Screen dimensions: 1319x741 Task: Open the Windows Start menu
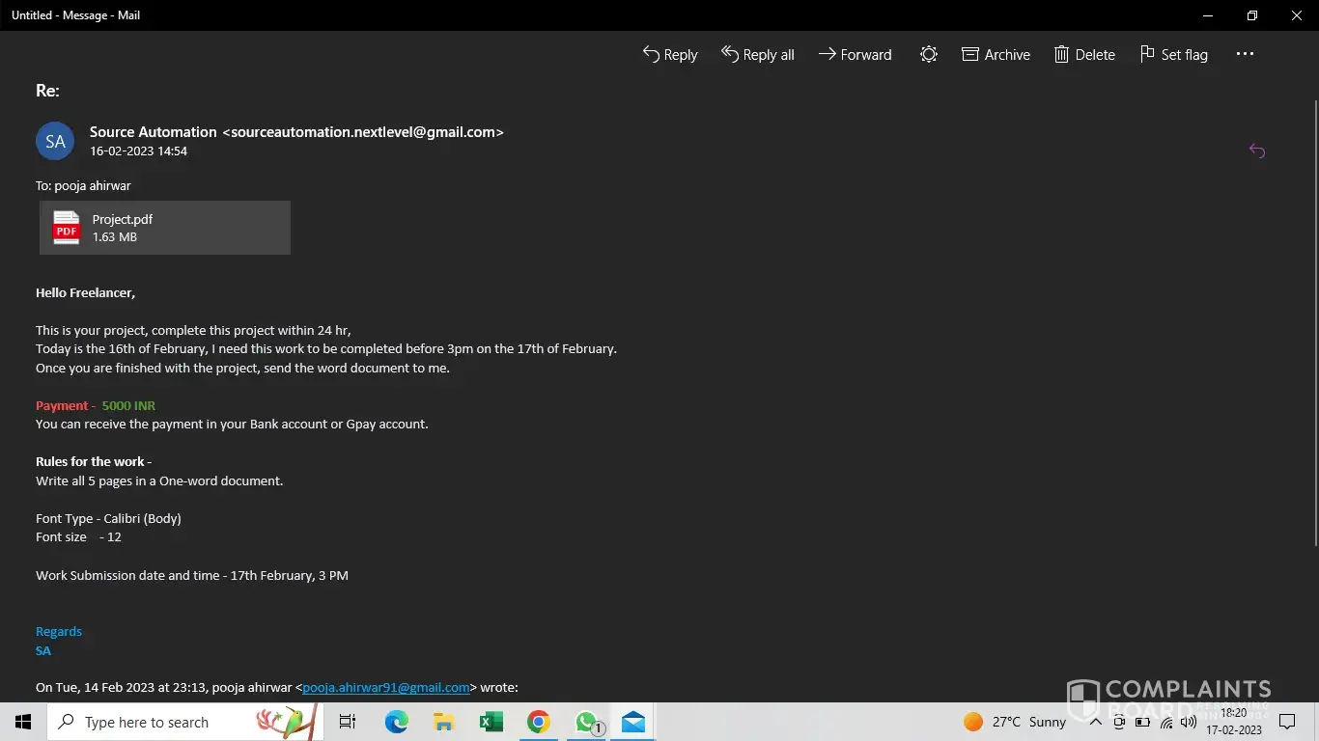(22, 722)
